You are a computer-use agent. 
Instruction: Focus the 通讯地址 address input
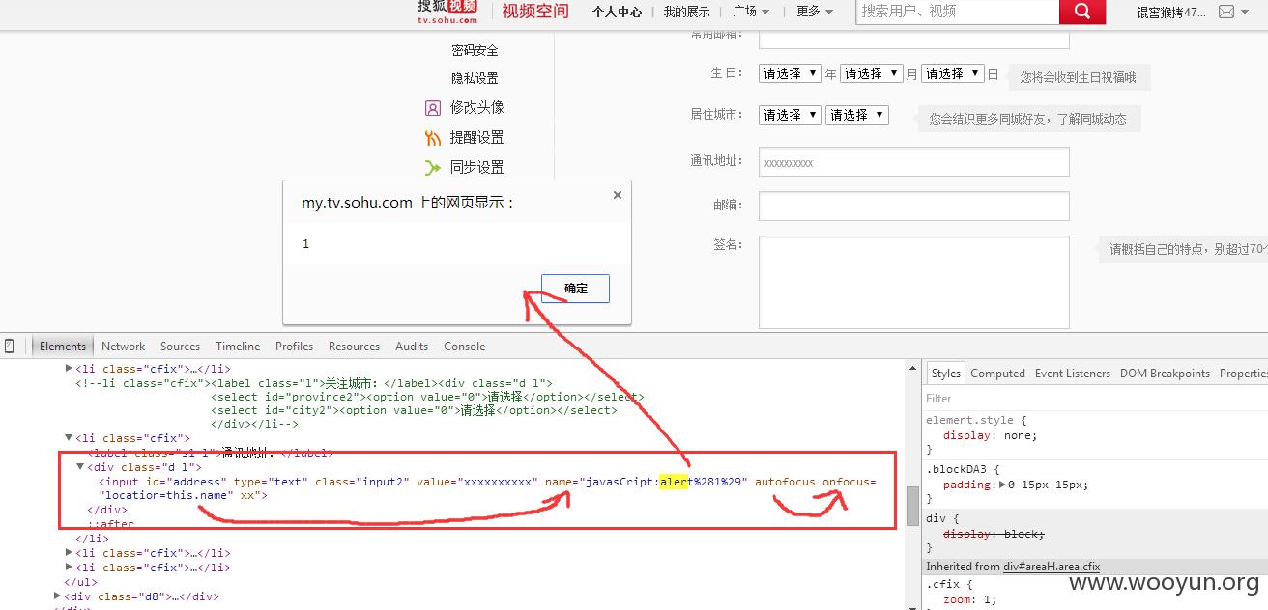point(914,162)
